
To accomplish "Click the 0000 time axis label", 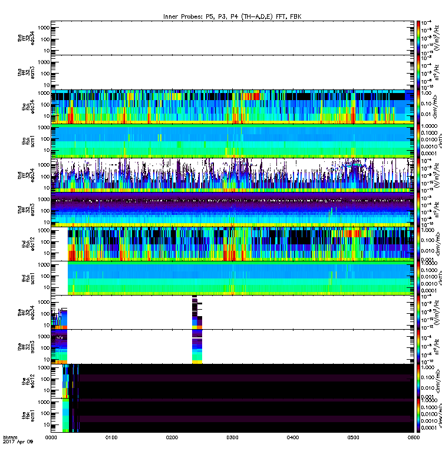I will (51, 437).
